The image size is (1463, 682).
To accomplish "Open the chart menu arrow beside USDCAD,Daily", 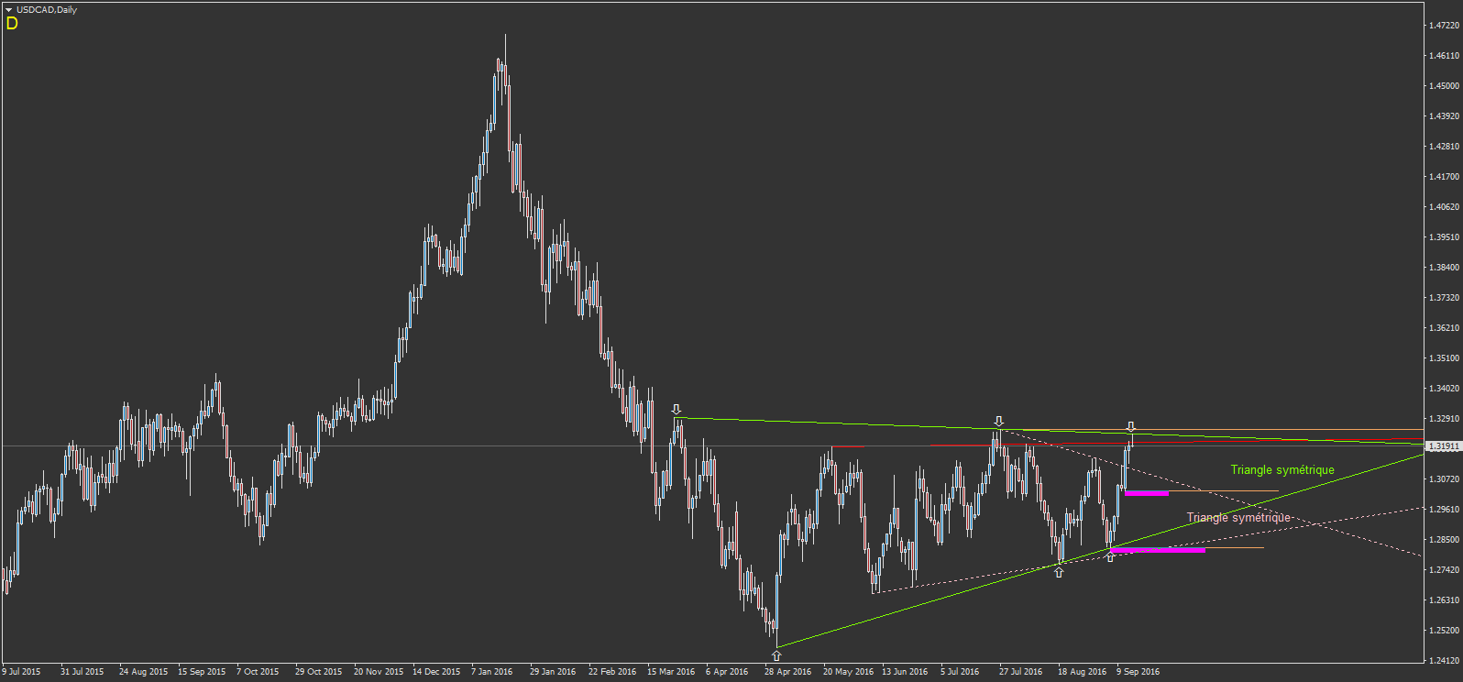I will (x=8, y=9).
